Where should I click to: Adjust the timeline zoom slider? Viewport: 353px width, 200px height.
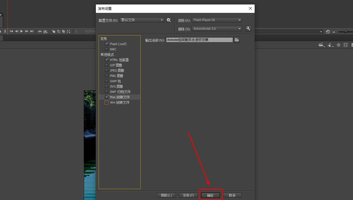[345, 32]
